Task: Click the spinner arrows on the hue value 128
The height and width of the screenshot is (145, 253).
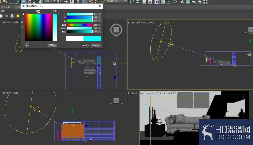Action: coord(100,25)
